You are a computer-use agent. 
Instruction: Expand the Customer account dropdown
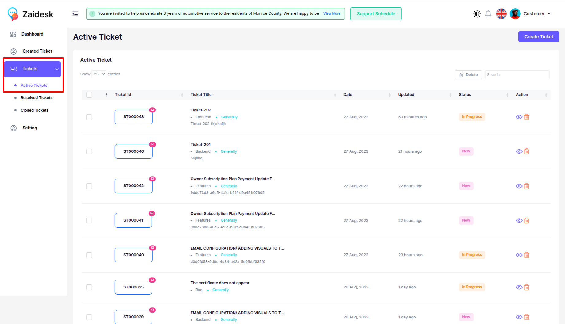[537, 14]
